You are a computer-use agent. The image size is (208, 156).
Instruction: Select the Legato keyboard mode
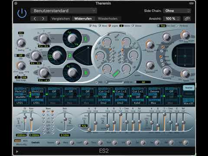point(110,26)
